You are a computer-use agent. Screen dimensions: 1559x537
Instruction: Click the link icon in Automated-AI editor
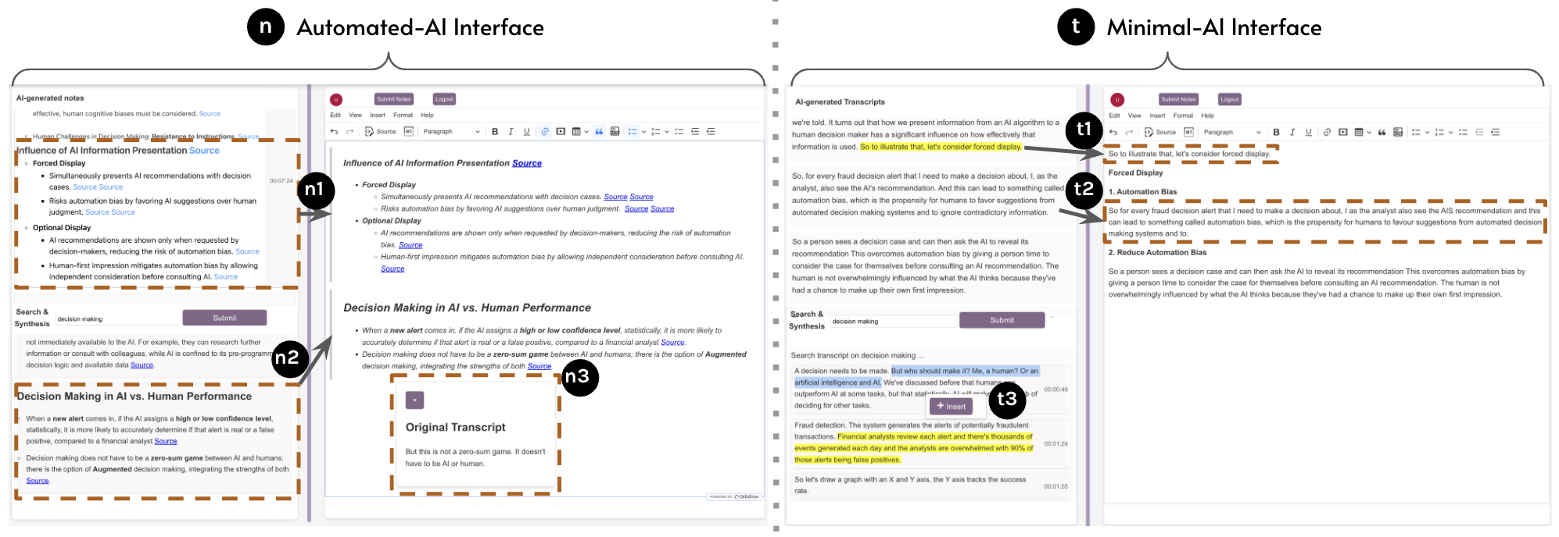pos(545,131)
